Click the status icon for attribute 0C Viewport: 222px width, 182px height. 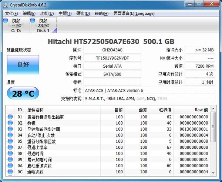[10, 172]
